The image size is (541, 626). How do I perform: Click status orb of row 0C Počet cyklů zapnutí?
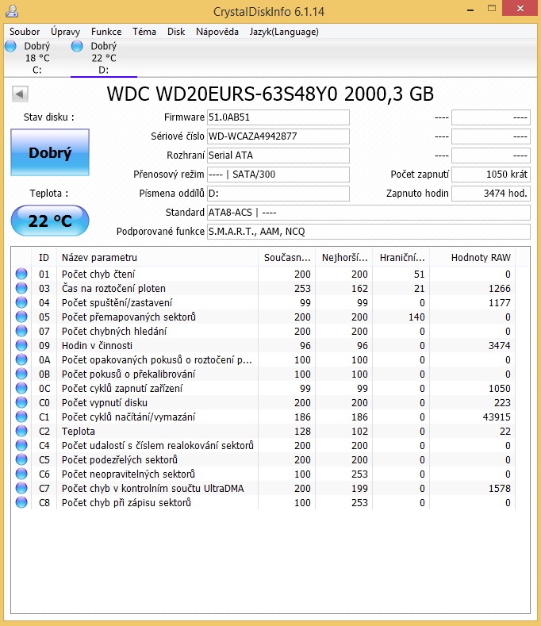point(21,388)
